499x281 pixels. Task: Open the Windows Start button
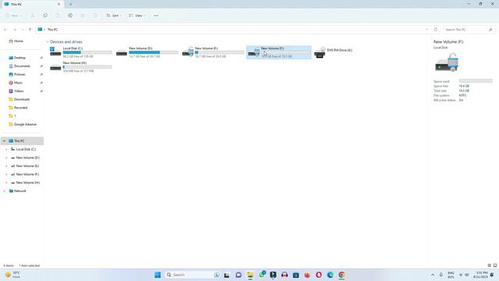click(x=157, y=275)
